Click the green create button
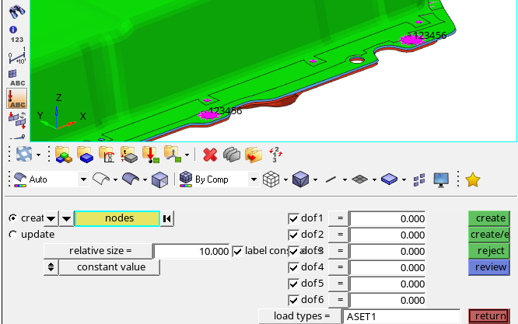Image resolution: width=518 pixels, height=324 pixels. (x=489, y=218)
